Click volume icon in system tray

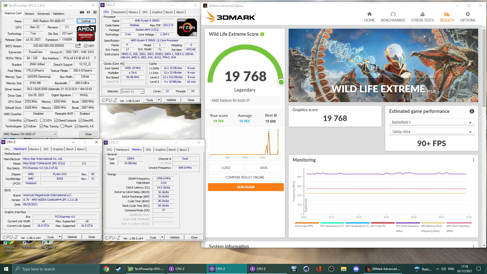tap(443, 269)
